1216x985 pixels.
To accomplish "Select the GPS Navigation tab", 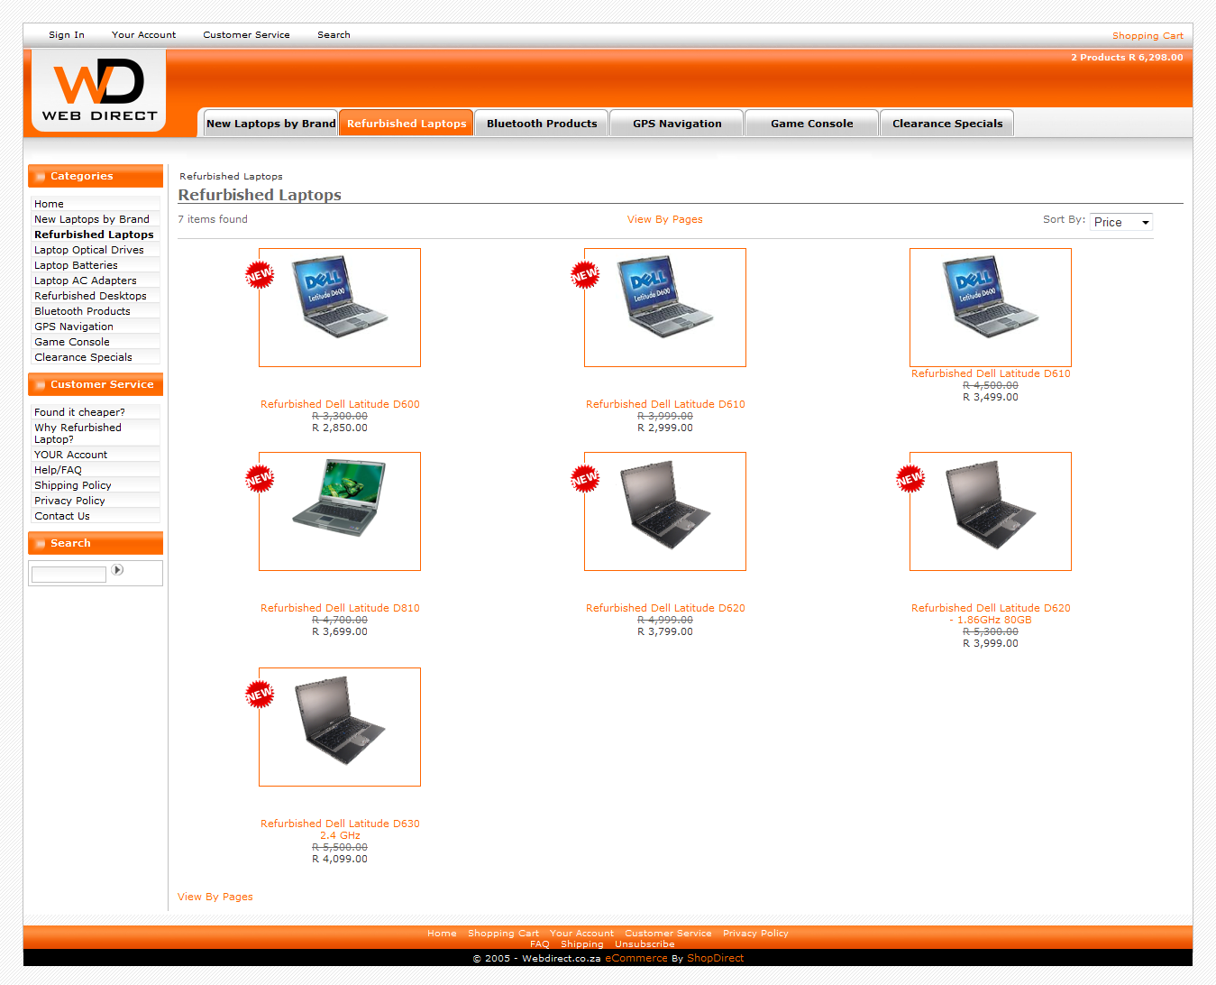I will click(x=677, y=124).
